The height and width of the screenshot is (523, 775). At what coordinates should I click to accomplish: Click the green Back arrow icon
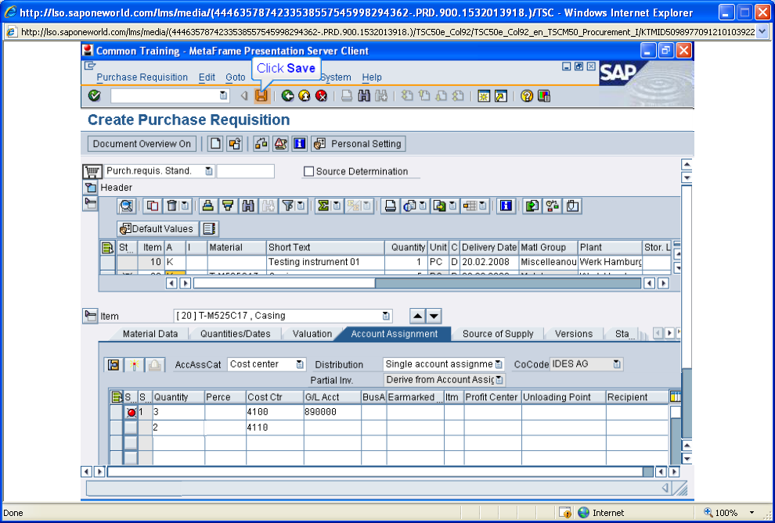pyautogui.click(x=287, y=95)
